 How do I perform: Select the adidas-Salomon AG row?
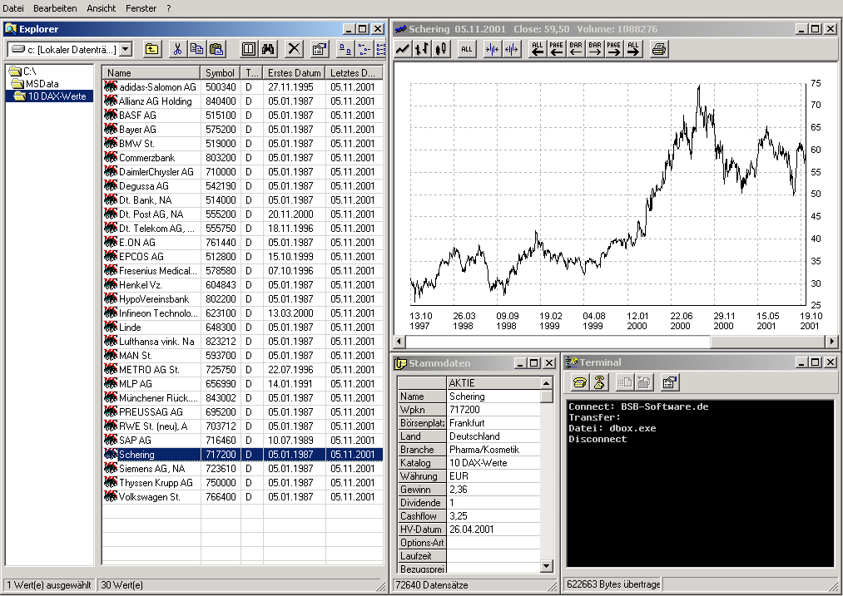tap(243, 87)
